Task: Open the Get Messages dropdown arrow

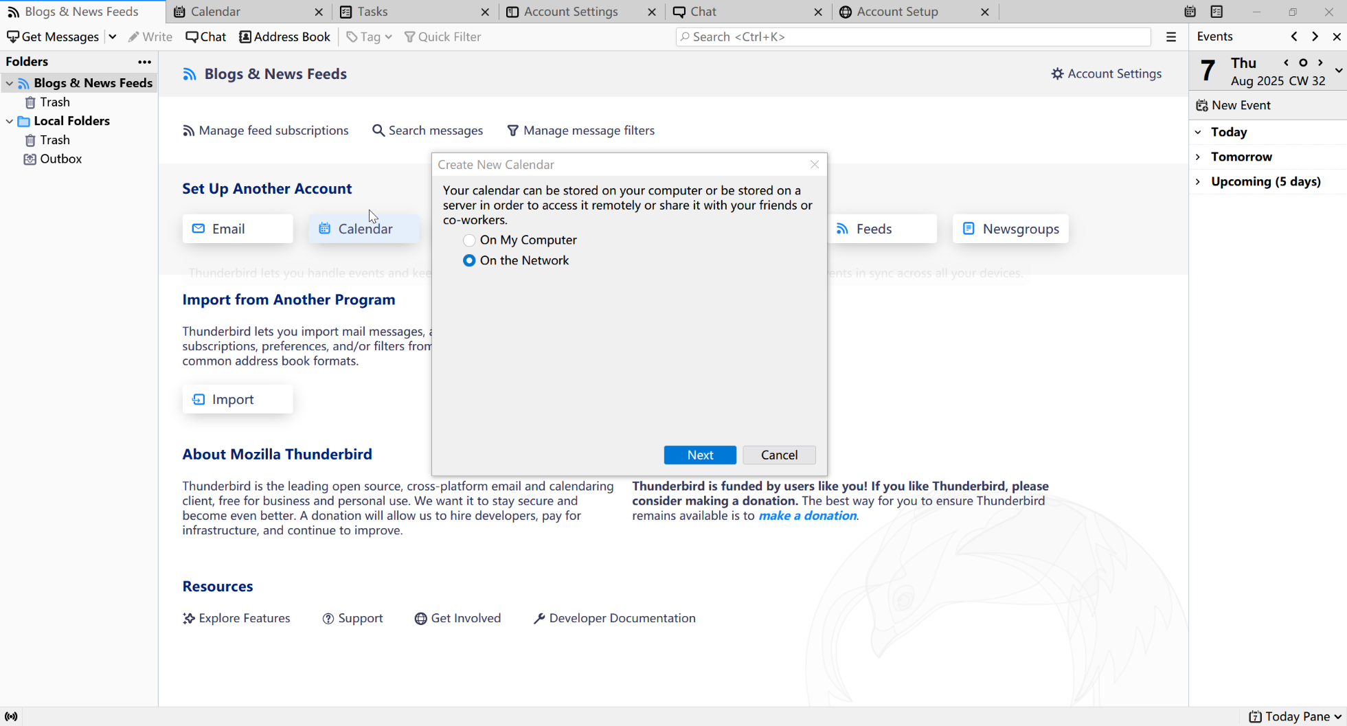Action: point(113,36)
